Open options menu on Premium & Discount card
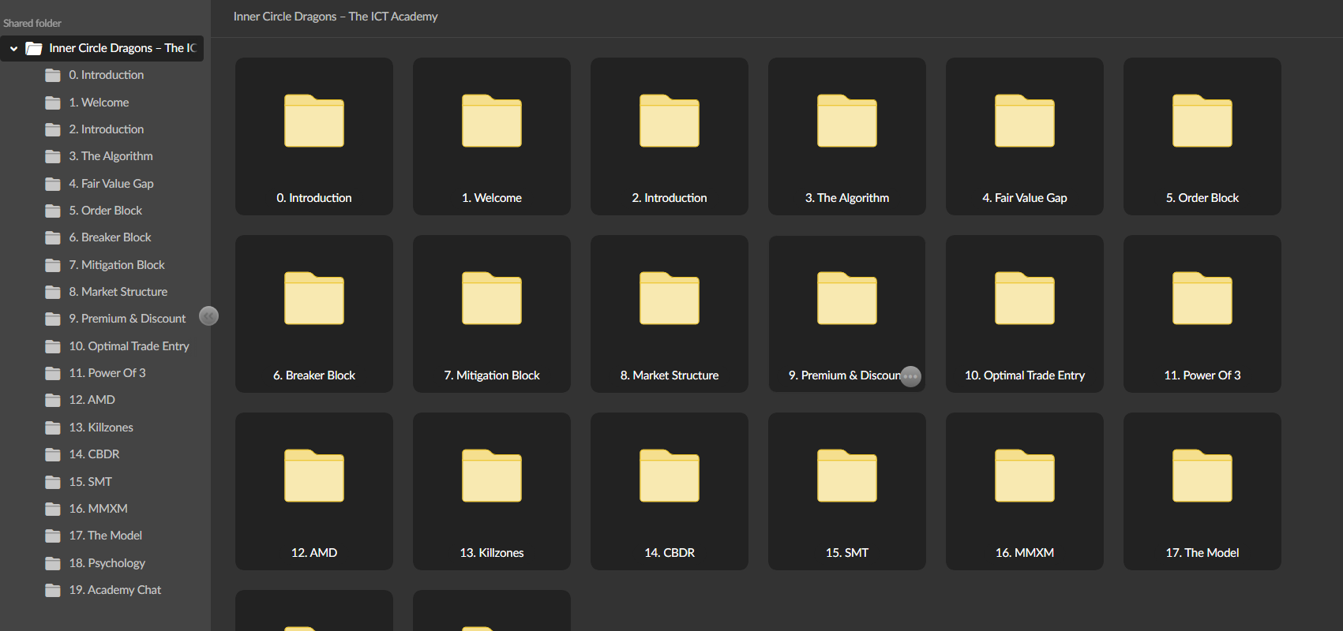Screen dimensions: 1343x631 pos(910,376)
